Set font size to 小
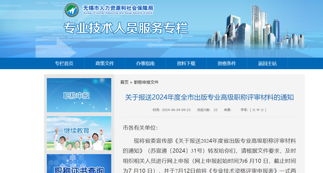 click(x=262, y=110)
